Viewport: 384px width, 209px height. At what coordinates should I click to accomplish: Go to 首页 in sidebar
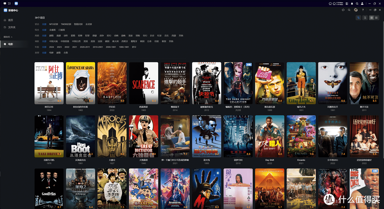11,20
